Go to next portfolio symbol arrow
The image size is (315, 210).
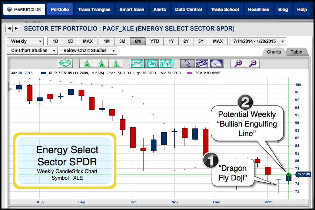coord(17,28)
